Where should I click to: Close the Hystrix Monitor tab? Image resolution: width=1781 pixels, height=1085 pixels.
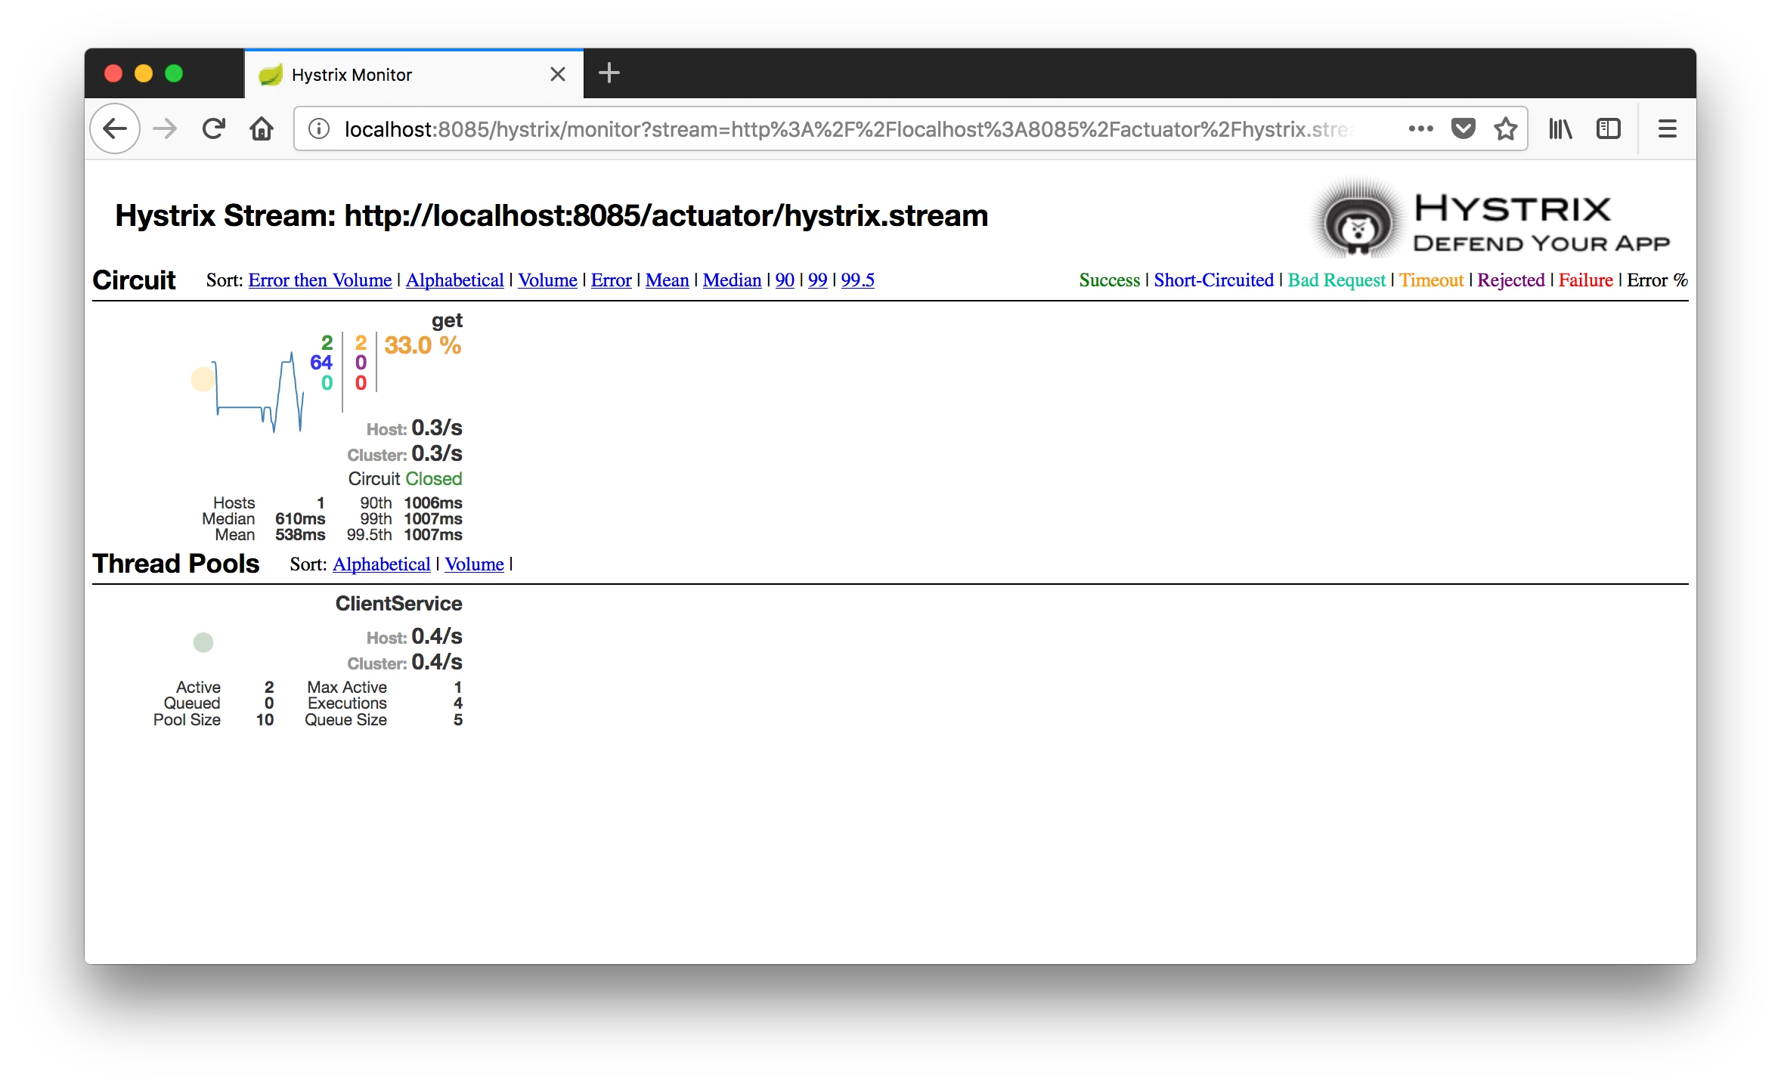click(x=558, y=74)
